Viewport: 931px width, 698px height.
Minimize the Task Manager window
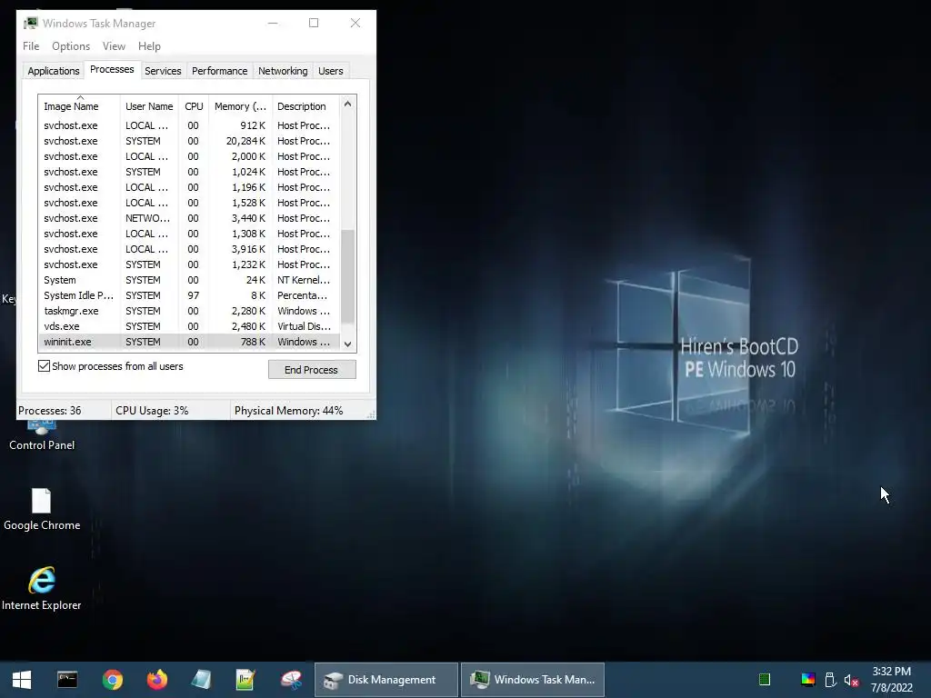point(273,23)
